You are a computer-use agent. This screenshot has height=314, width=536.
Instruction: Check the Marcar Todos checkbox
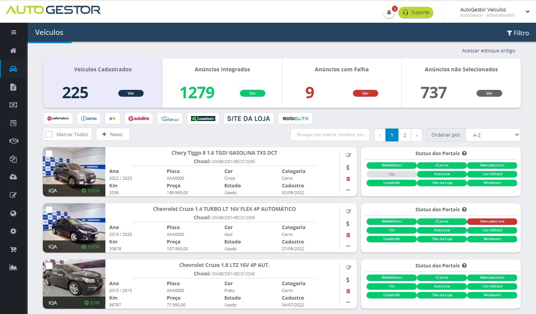pyautogui.click(x=49, y=134)
